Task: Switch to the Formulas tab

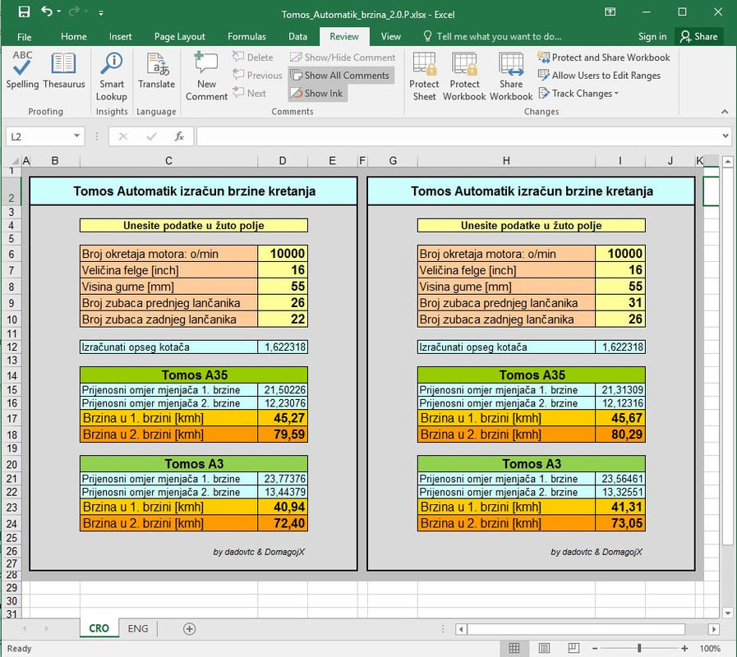Action: point(246,37)
